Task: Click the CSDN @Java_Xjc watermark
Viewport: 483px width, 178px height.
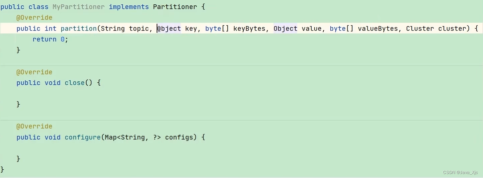Action: (x=461, y=172)
